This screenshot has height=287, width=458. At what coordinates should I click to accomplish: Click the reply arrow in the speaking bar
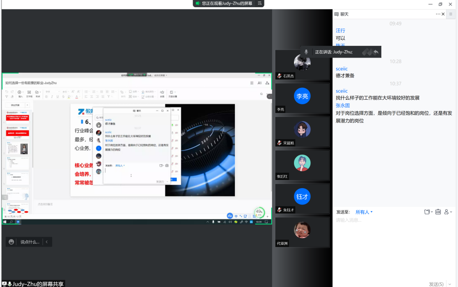tap(376, 52)
